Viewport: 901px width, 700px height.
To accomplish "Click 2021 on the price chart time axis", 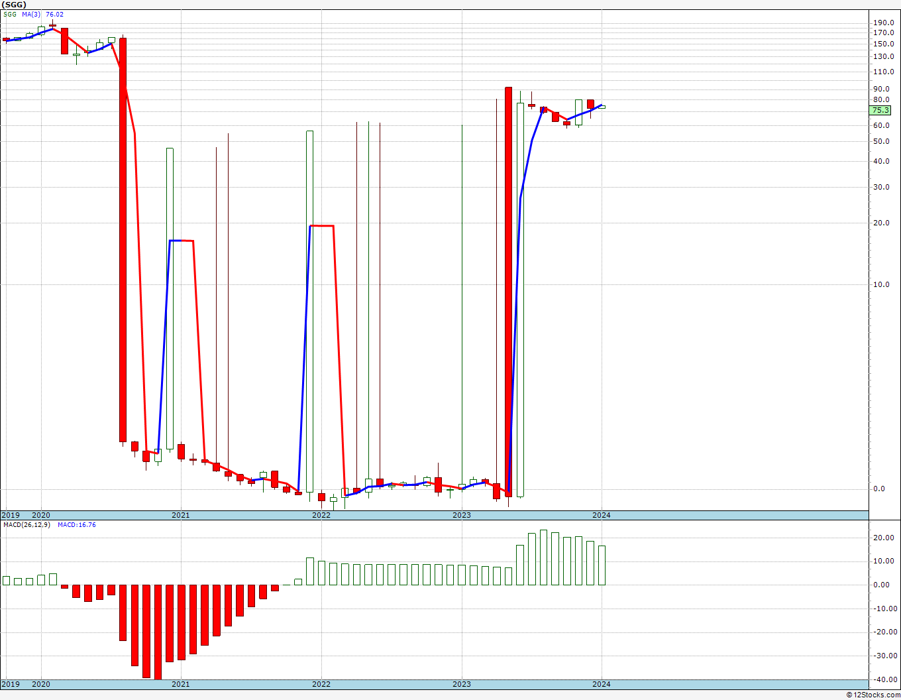I will (x=181, y=515).
